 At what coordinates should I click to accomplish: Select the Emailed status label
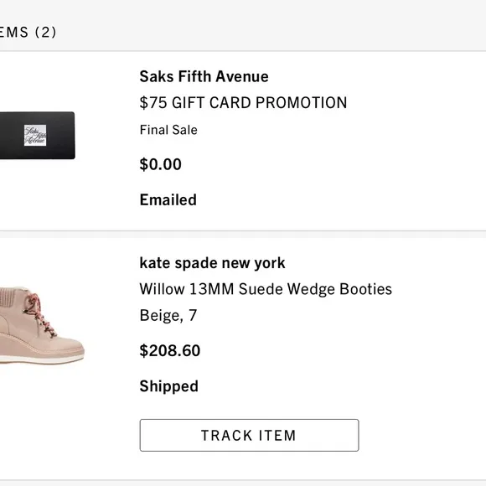pyautogui.click(x=168, y=200)
